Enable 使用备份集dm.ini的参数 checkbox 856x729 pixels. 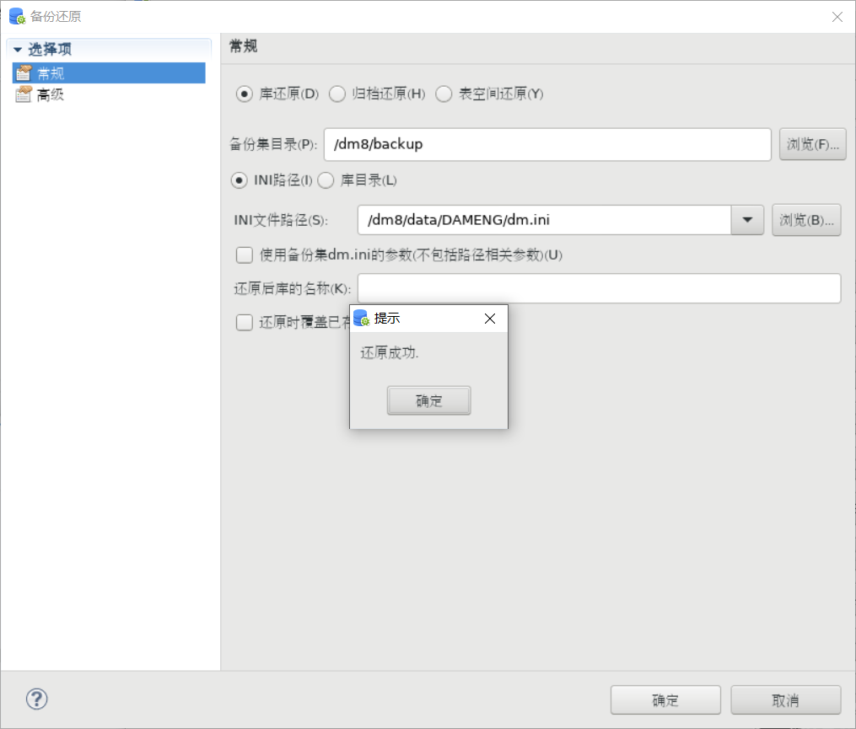244,255
